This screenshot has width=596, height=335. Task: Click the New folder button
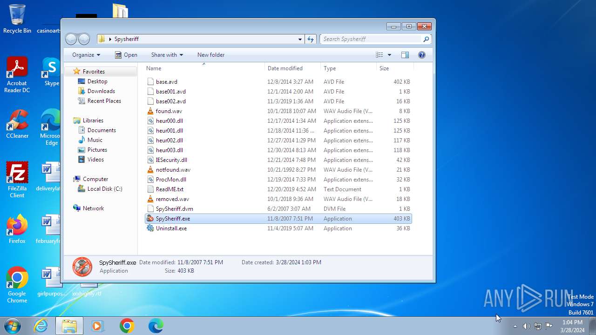211,55
